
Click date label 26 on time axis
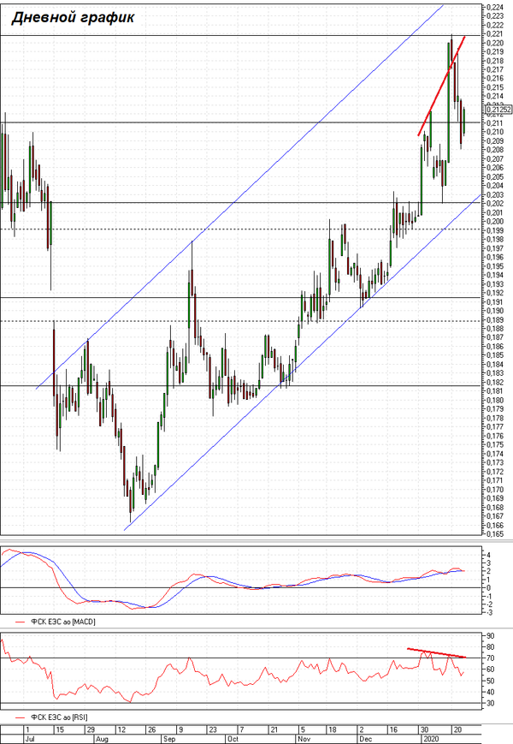(x=151, y=729)
